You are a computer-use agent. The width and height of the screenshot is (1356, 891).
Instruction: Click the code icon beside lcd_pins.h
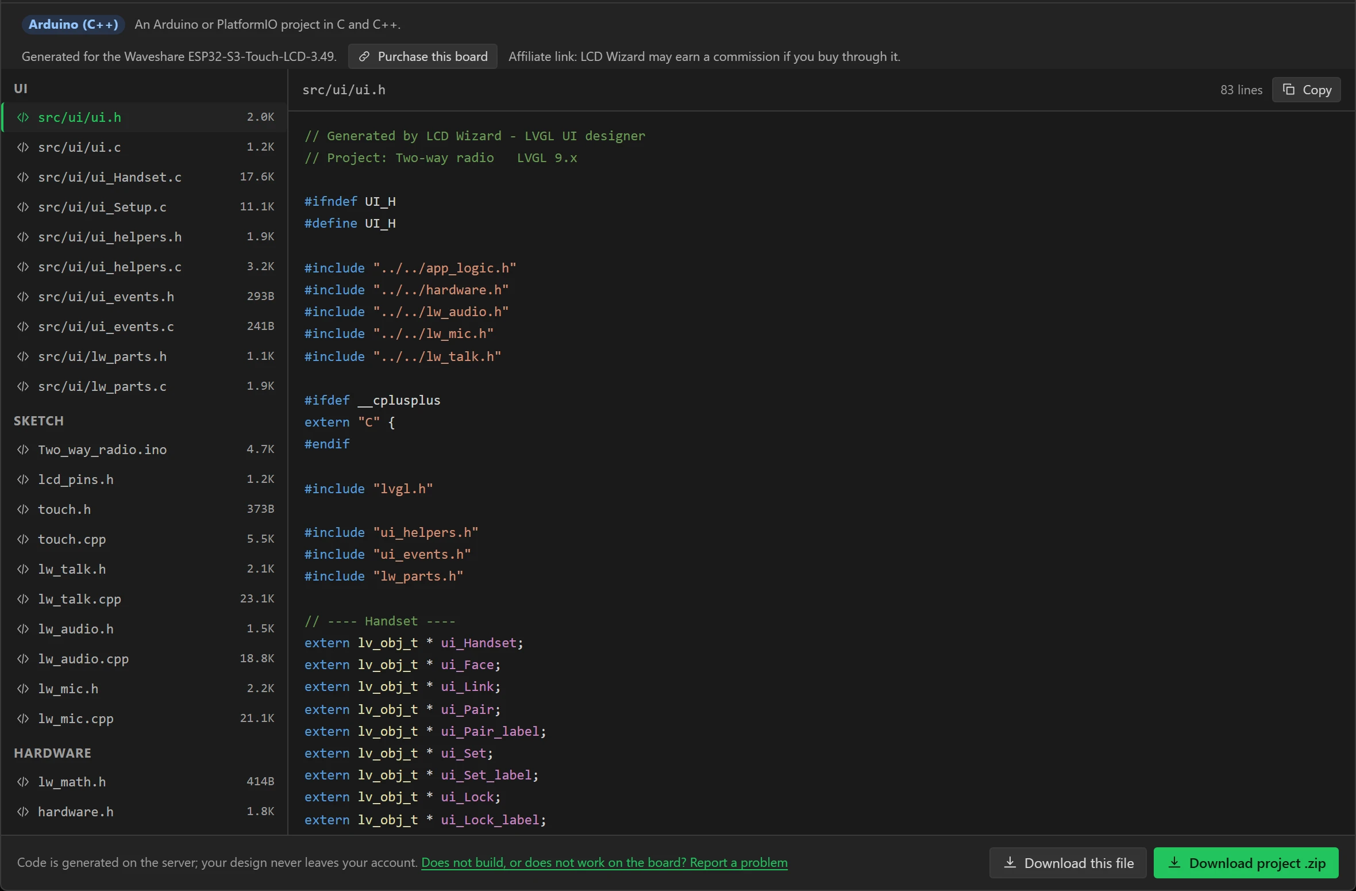pos(23,479)
